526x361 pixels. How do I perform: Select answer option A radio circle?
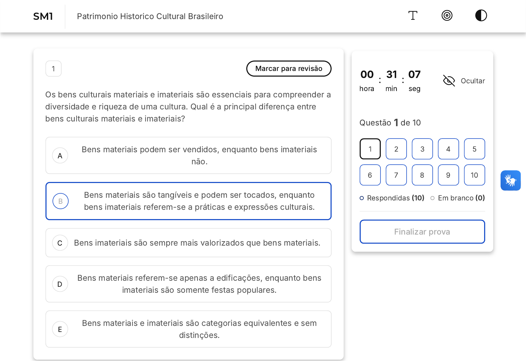coord(60,156)
